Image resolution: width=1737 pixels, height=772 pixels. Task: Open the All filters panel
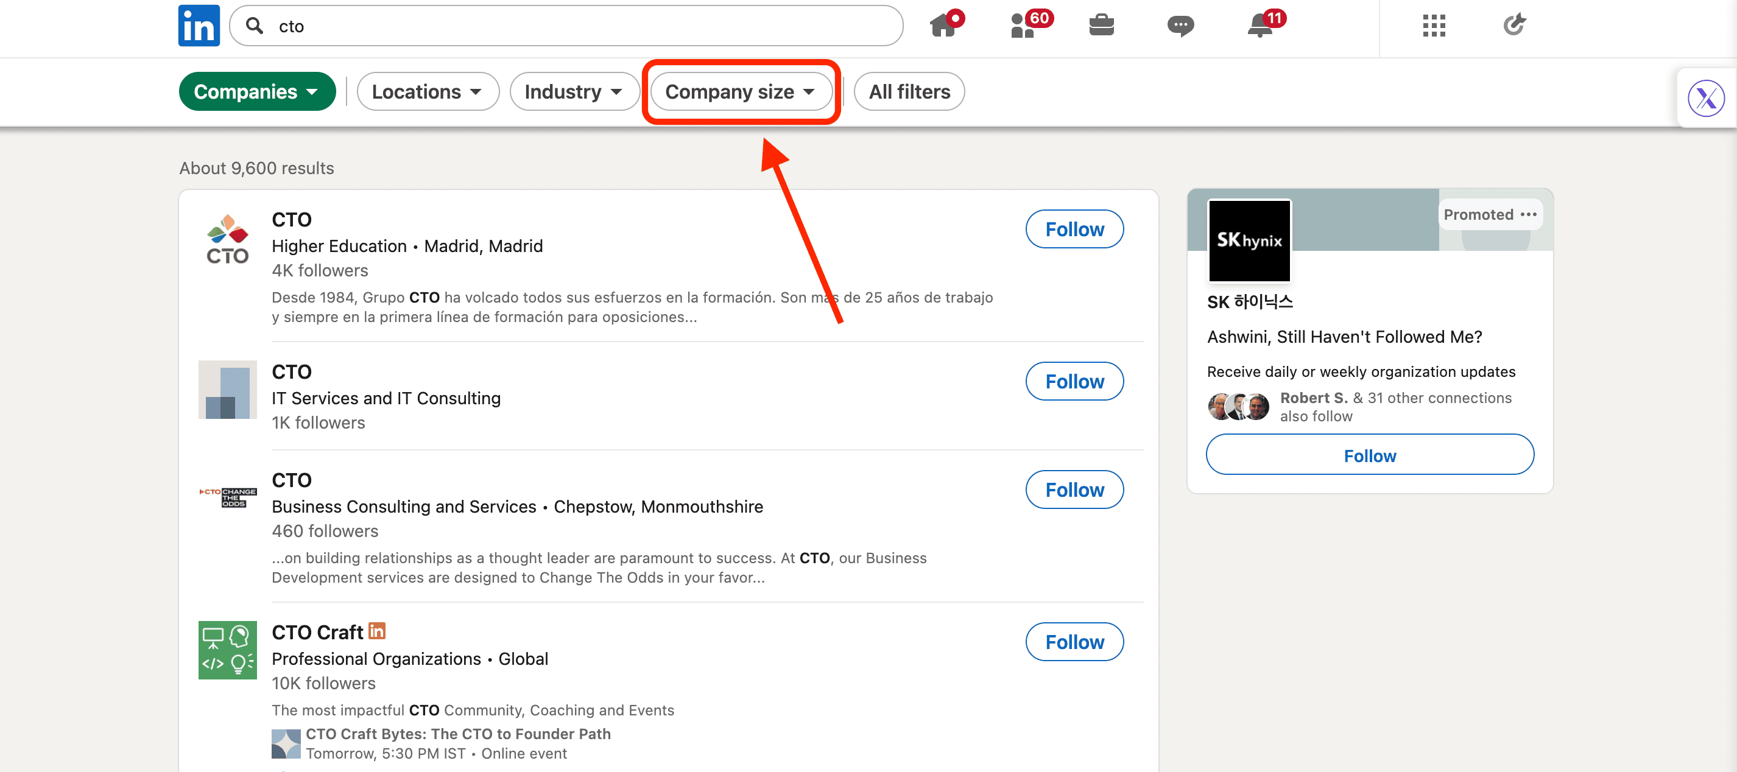(909, 92)
